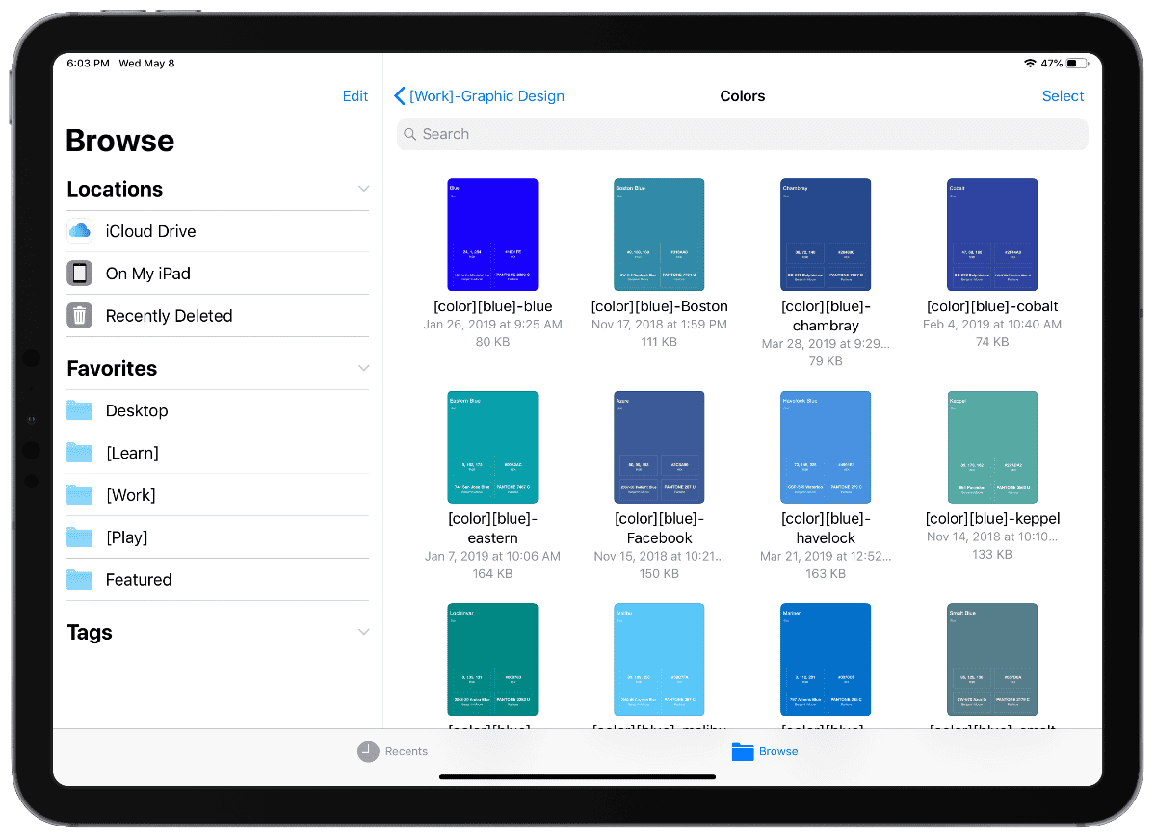
Task: Open the [Play] folder icon
Action: coord(80,537)
